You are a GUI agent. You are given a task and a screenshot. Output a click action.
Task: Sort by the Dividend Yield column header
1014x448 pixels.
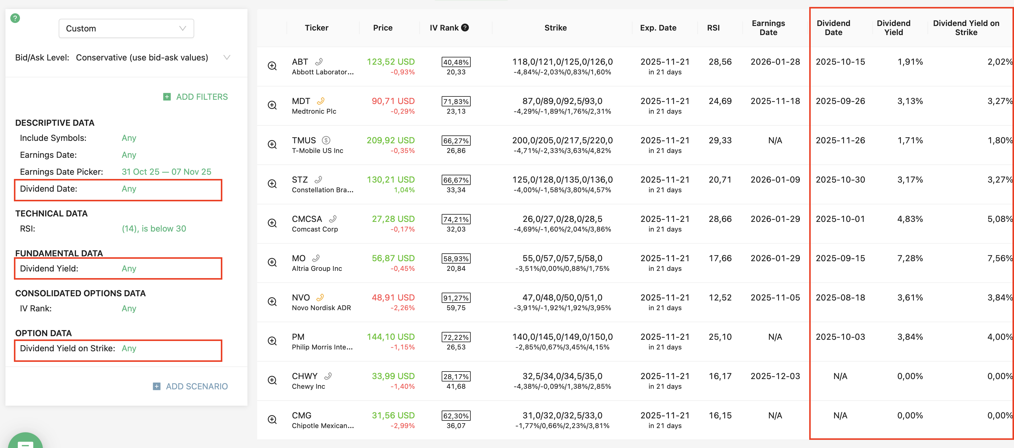893,28
